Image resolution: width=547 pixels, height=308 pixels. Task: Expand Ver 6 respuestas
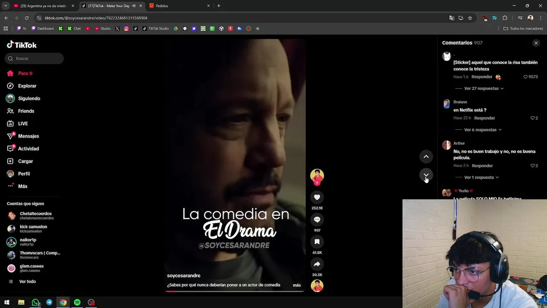tap(483, 130)
